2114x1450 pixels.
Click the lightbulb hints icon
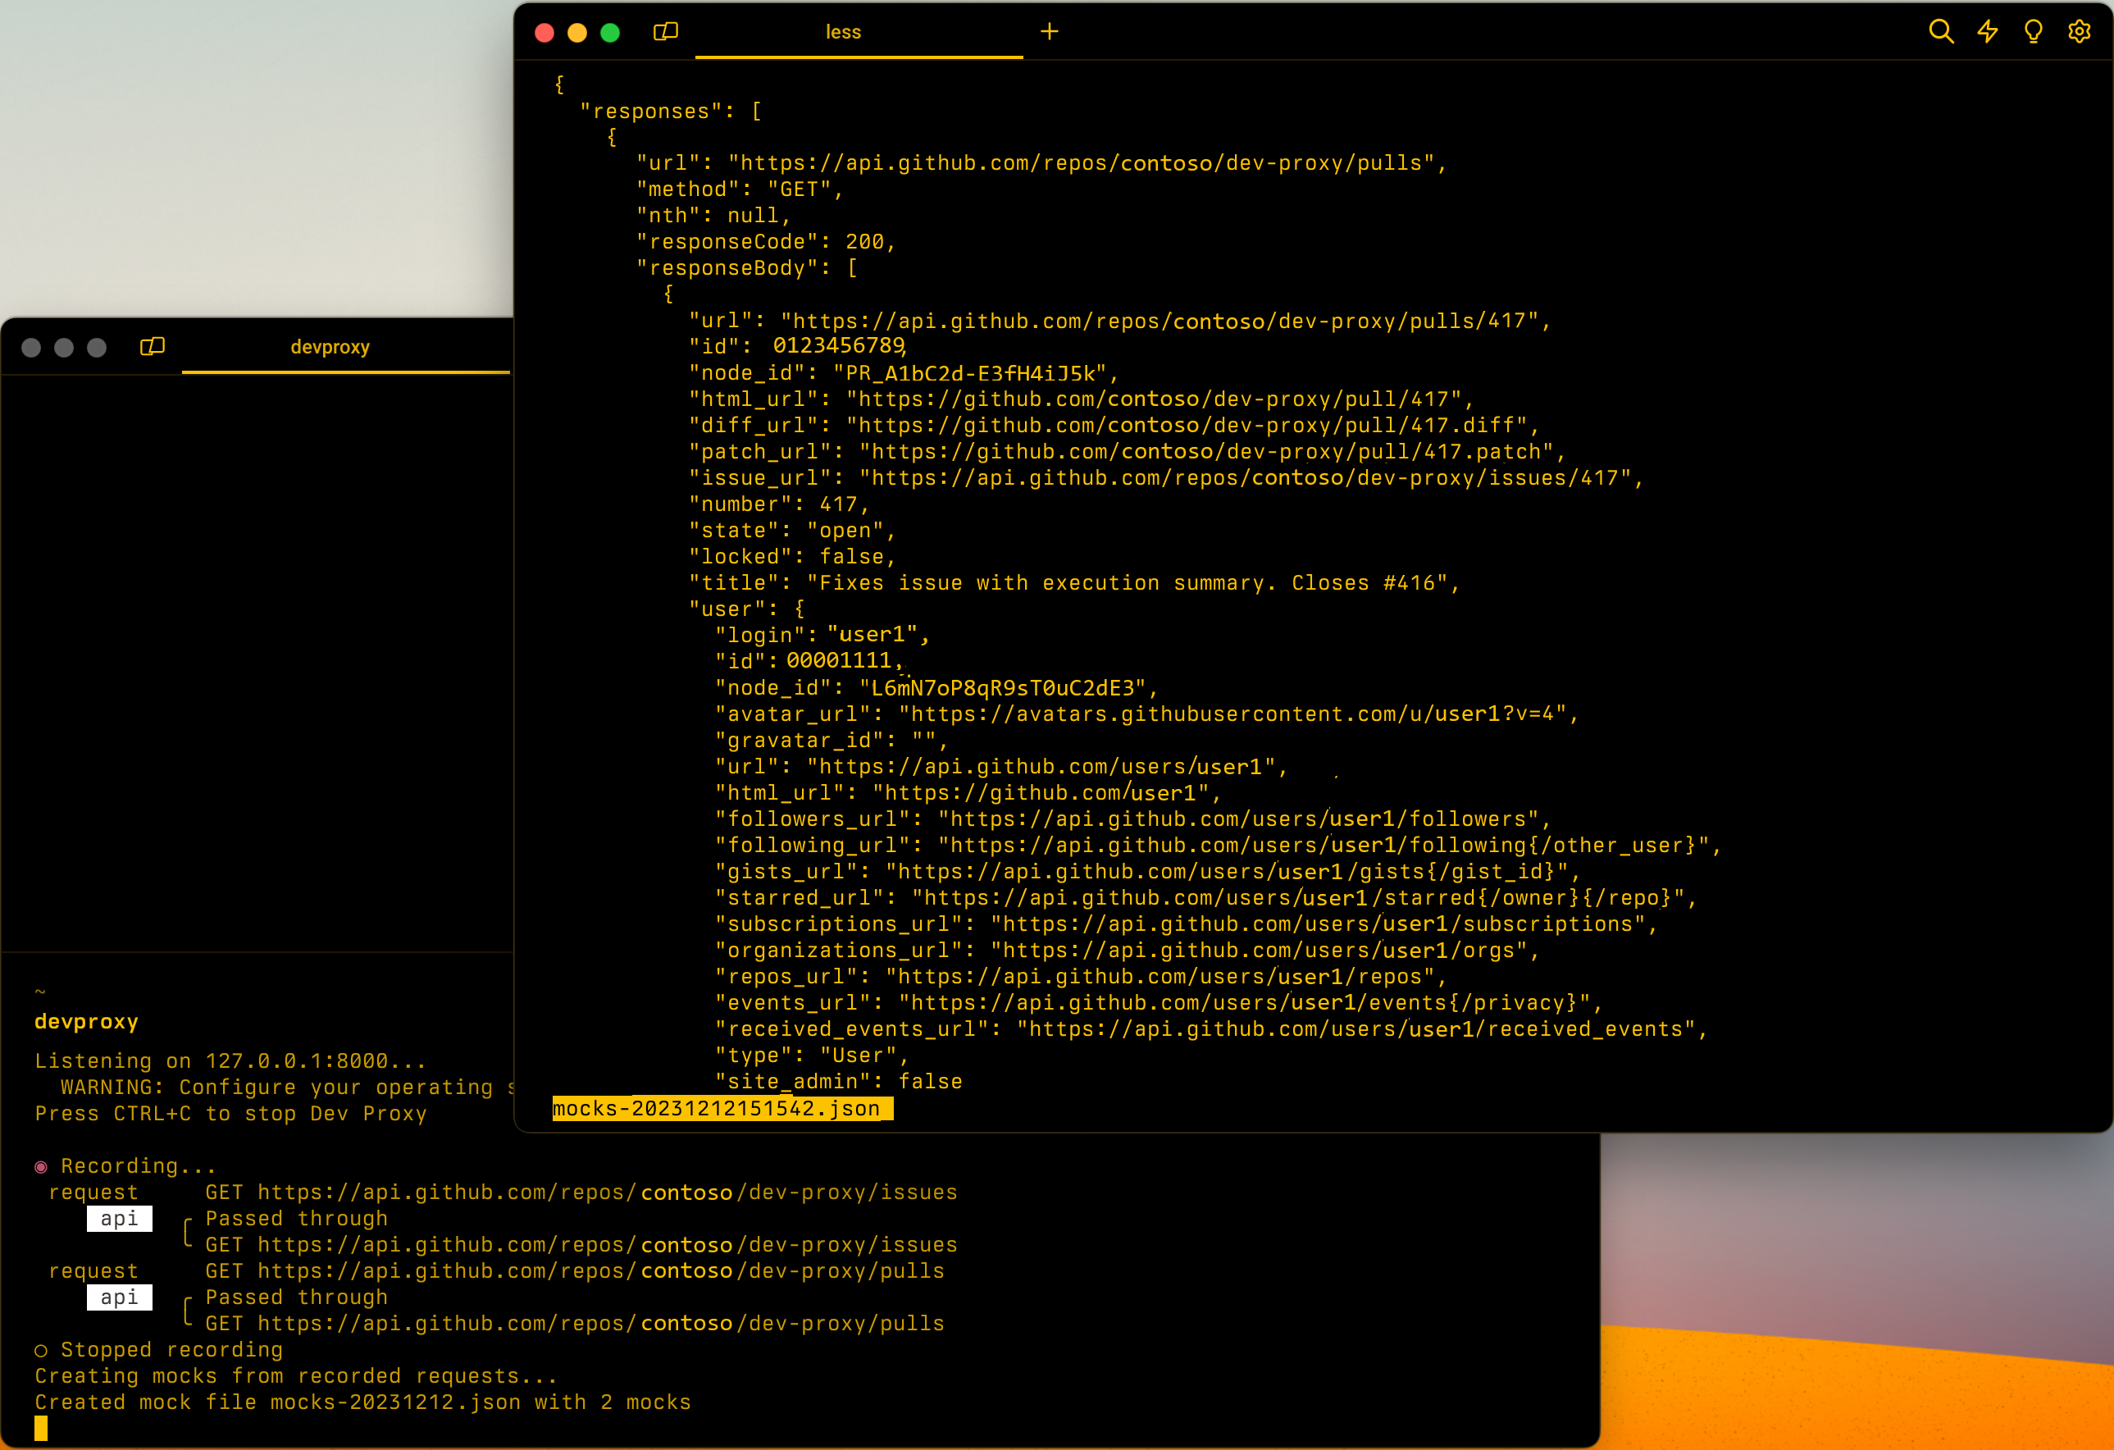coord(2033,32)
